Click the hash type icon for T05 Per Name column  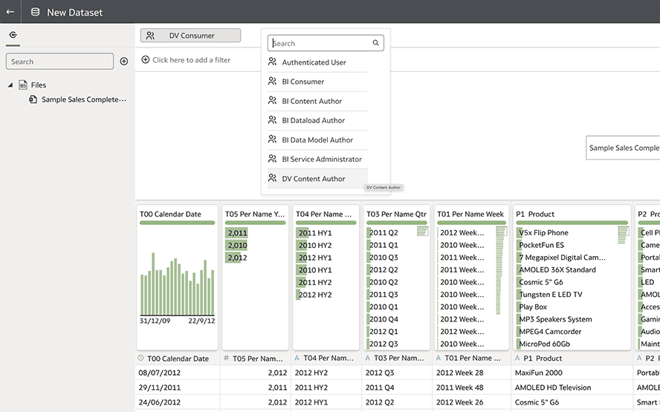[226, 358]
